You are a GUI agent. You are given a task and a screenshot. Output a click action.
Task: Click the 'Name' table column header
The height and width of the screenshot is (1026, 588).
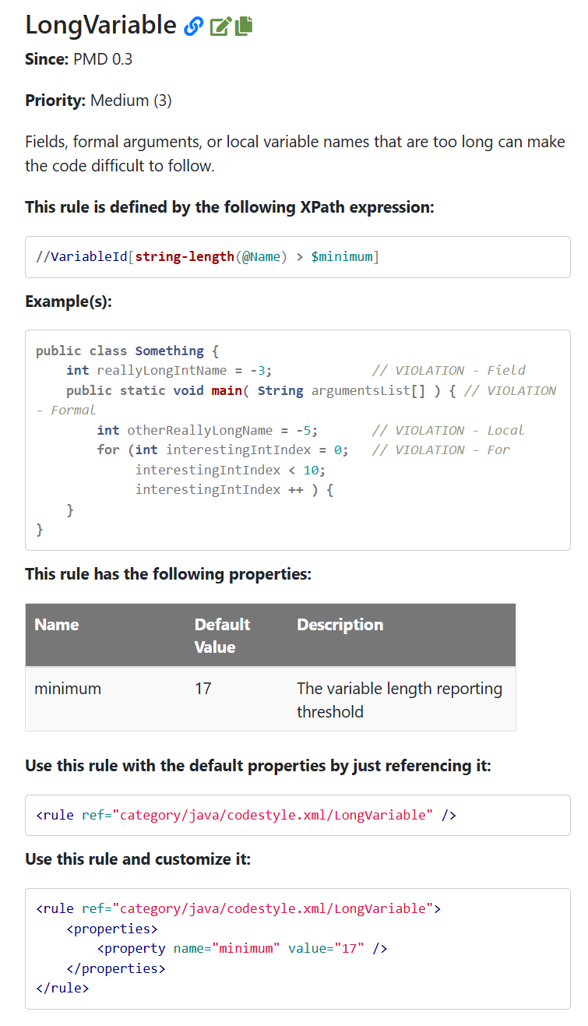[x=57, y=625]
